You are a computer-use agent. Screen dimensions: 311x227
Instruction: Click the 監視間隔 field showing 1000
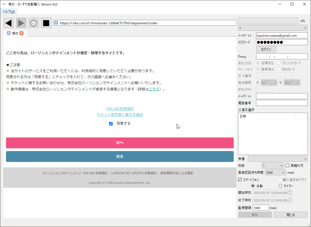coord(261,208)
